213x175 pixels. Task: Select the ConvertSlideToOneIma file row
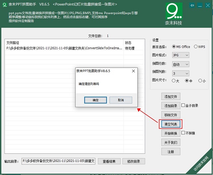click(75, 48)
